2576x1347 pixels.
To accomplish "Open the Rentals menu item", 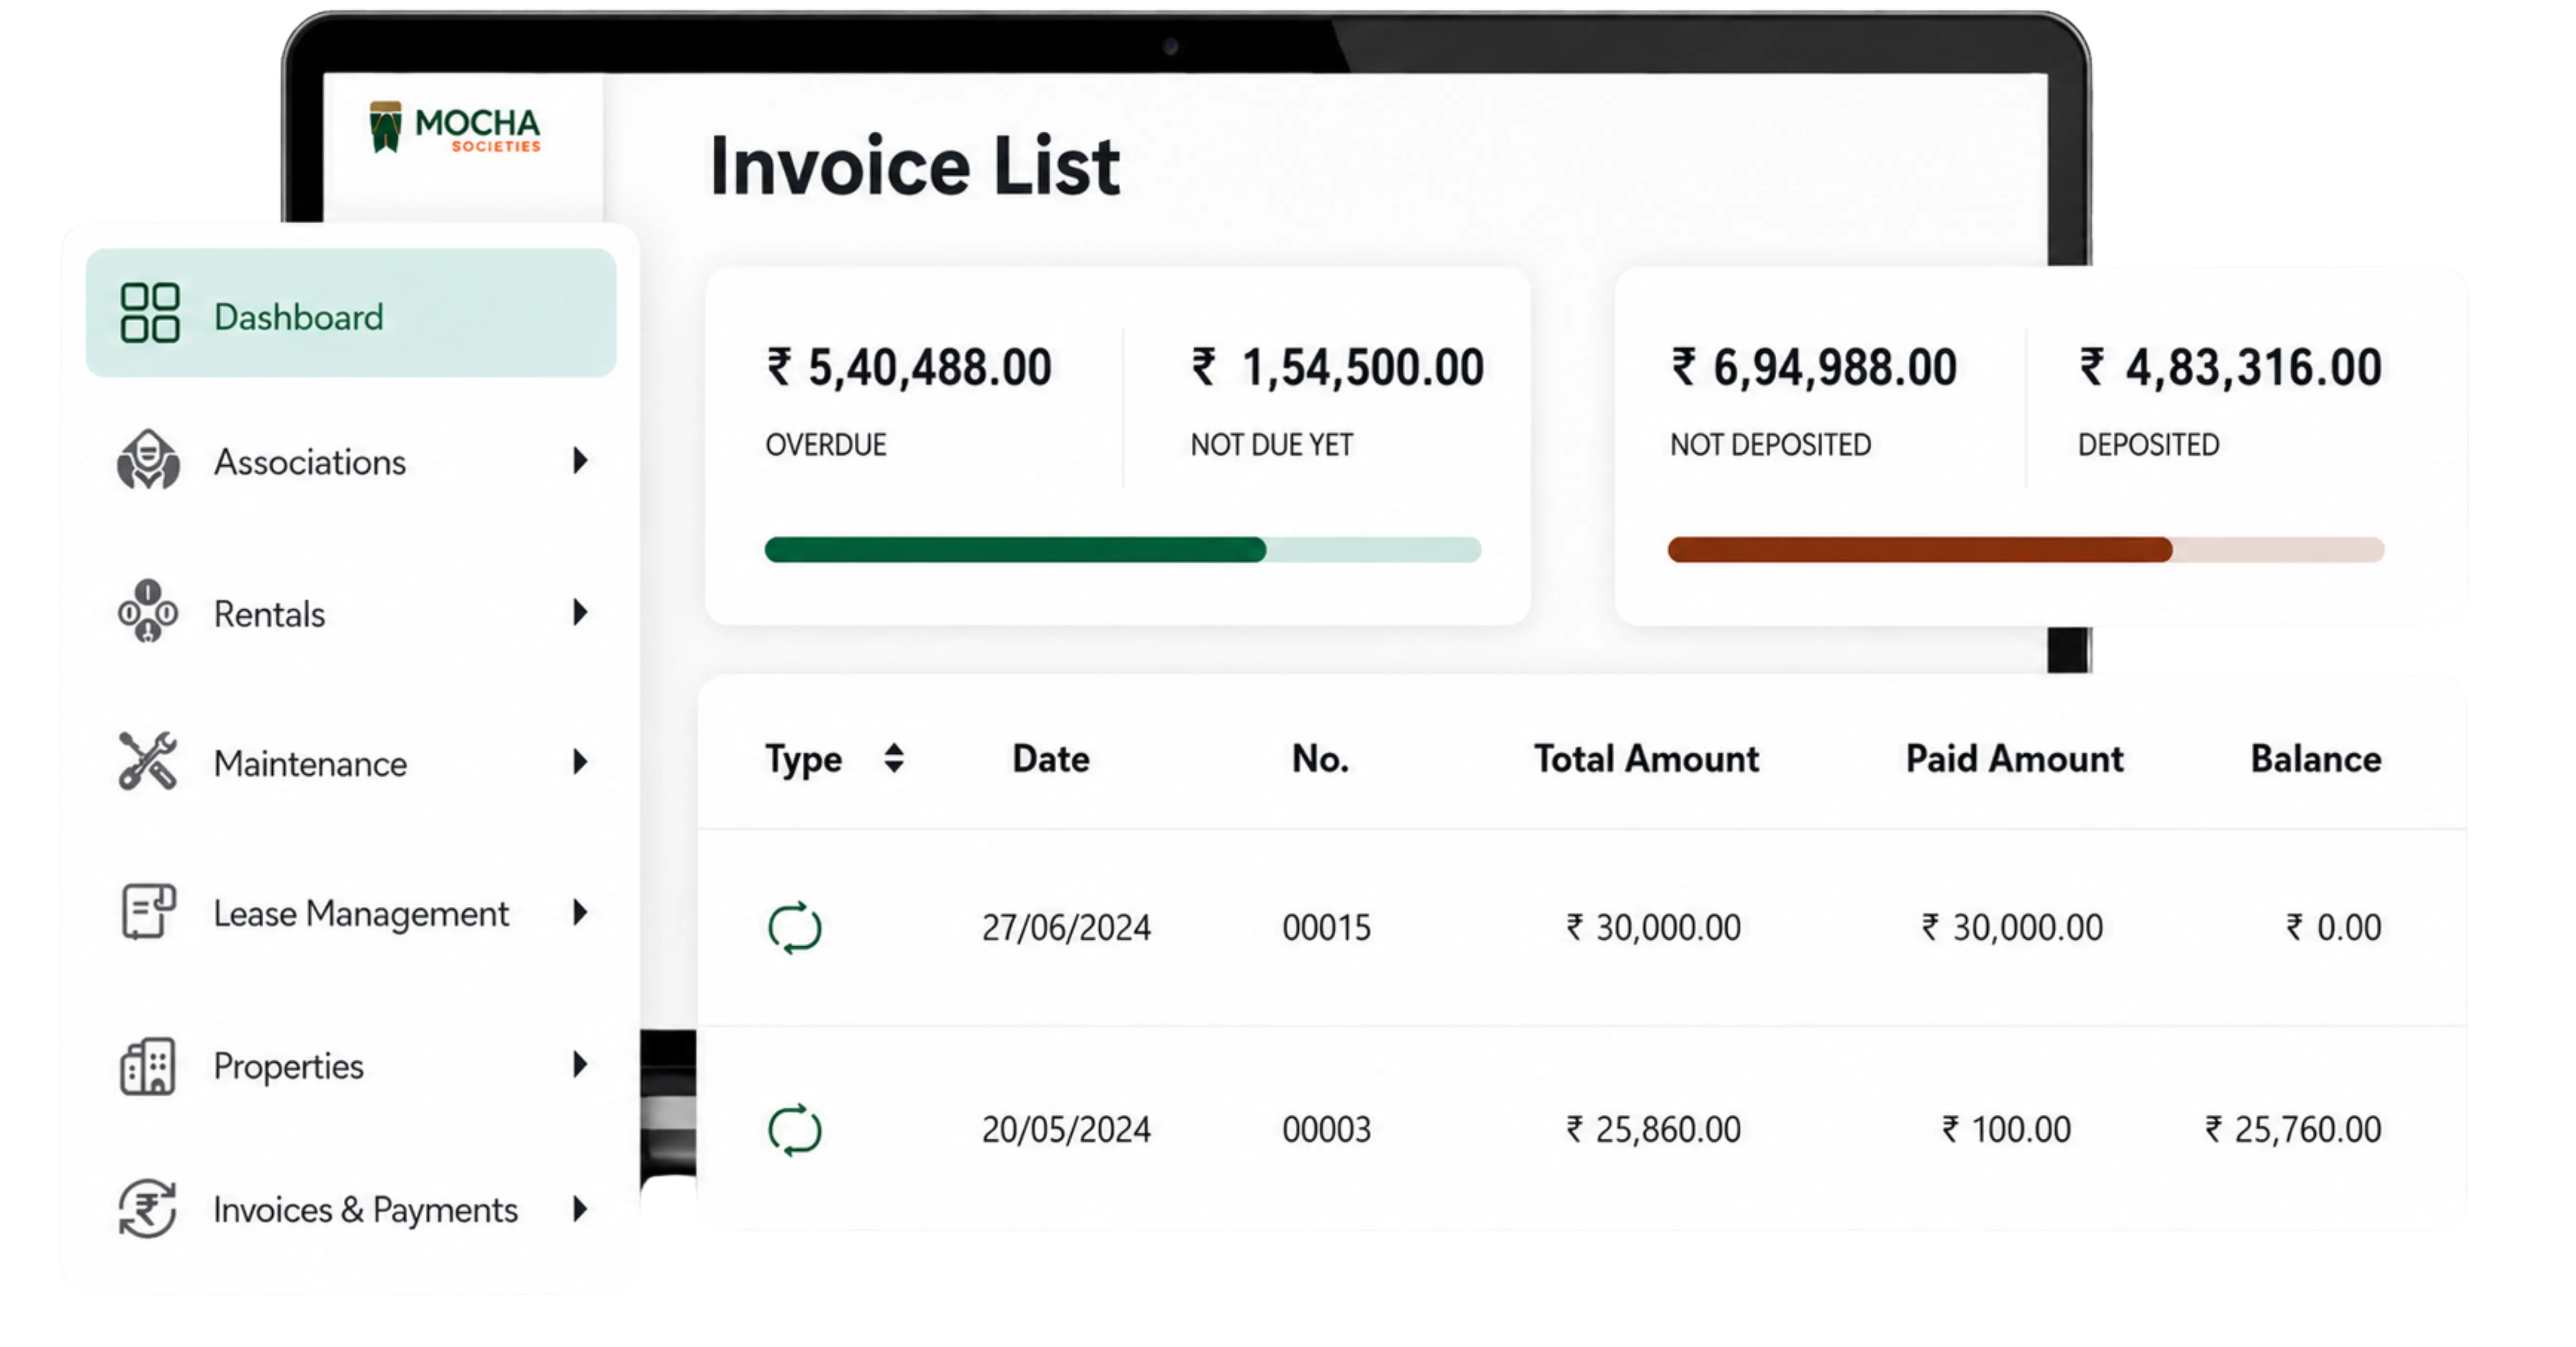I will click(351, 612).
